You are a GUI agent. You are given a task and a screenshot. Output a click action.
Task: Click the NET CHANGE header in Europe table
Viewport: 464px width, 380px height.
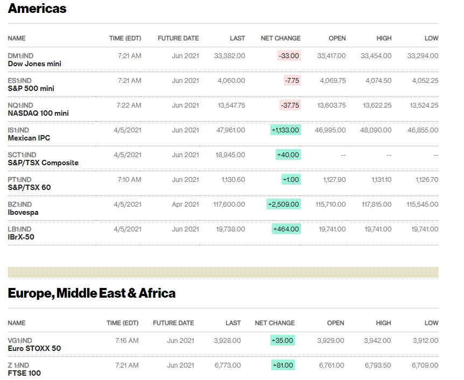pos(275,323)
